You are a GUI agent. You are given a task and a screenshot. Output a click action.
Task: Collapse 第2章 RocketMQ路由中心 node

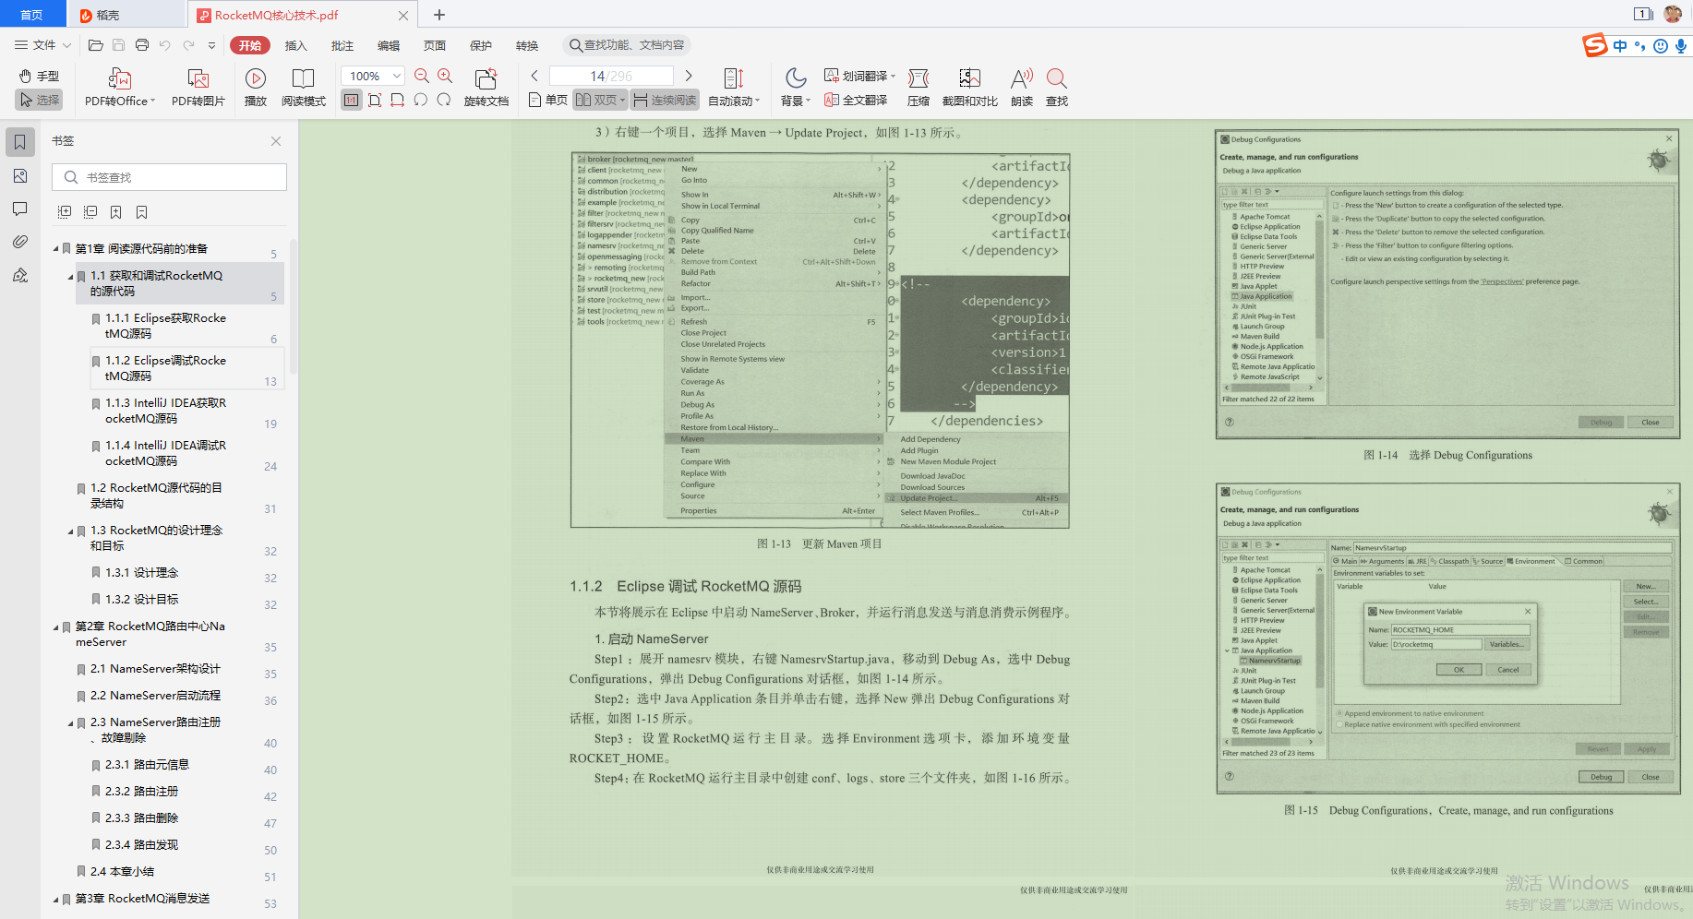click(x=56, y=627)
